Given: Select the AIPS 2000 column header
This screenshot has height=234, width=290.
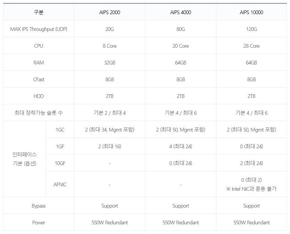Looking at the screenshot, I should pos(109,12).
